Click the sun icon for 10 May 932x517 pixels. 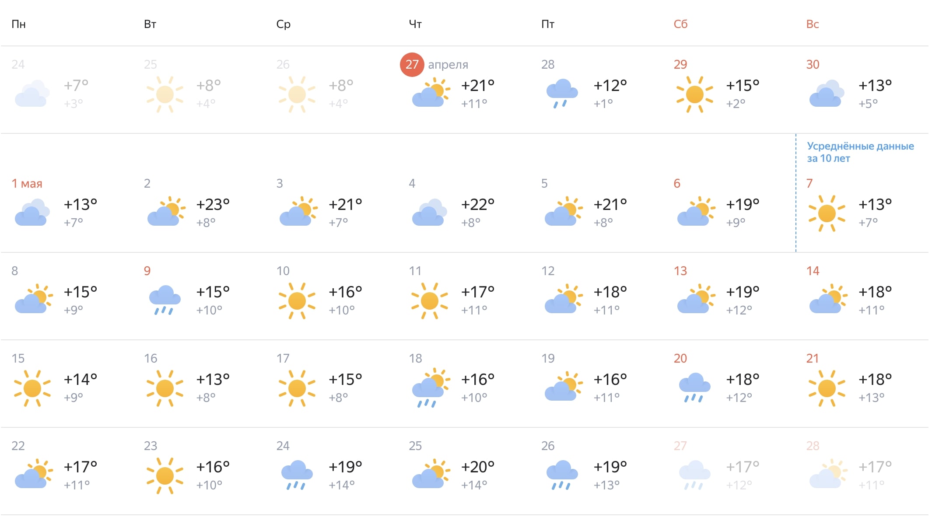[x=297, y=300]
